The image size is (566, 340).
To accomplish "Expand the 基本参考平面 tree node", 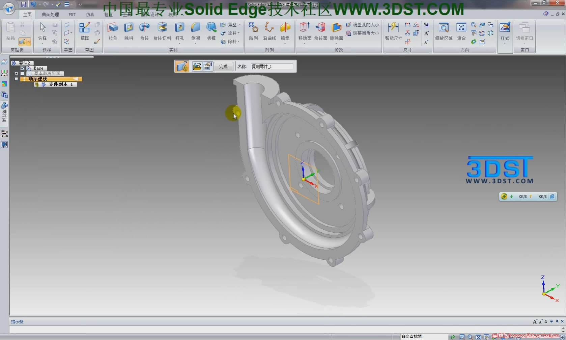I will tap(16, 73).
